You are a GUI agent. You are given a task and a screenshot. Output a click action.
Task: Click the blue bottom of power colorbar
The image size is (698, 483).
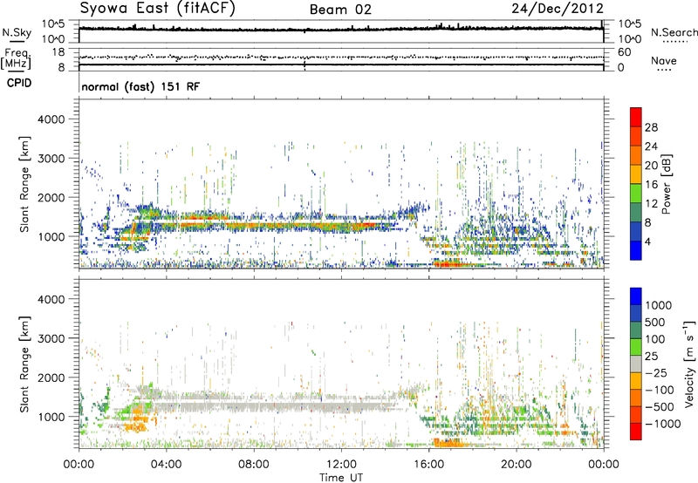point(636,249)
